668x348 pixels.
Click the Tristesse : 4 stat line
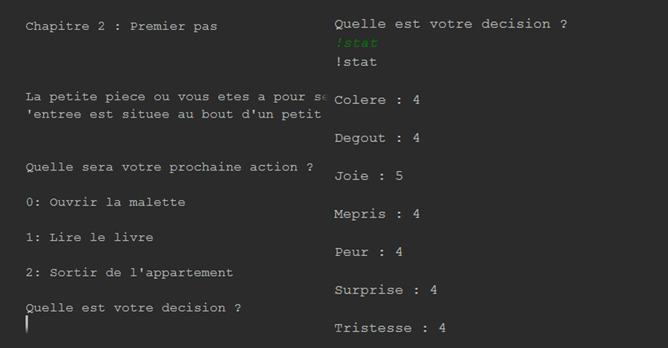click(x=390, y=328)
